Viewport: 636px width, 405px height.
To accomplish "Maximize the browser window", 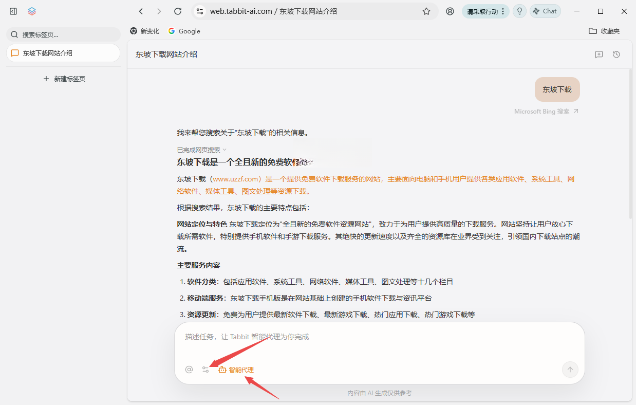I will (x=601, y=11).
